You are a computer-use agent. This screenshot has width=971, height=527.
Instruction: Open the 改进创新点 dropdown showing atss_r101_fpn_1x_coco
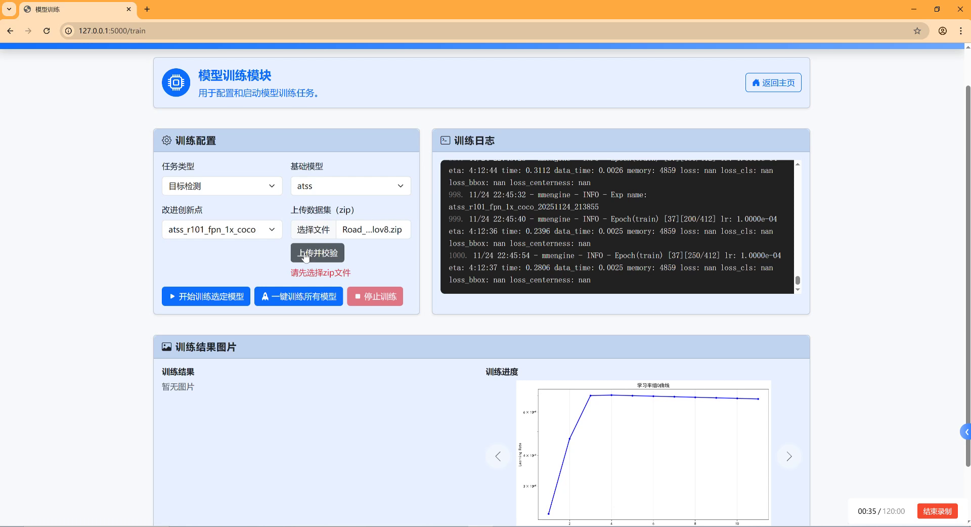[x=222, y=230]
